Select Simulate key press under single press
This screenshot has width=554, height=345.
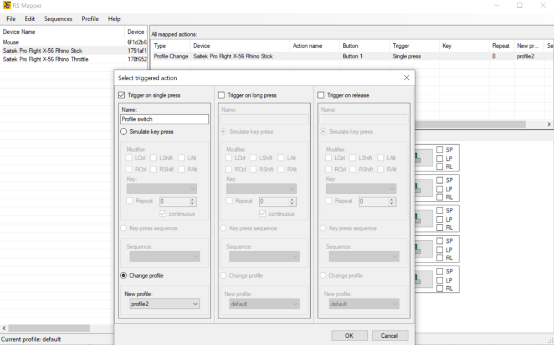124,132
